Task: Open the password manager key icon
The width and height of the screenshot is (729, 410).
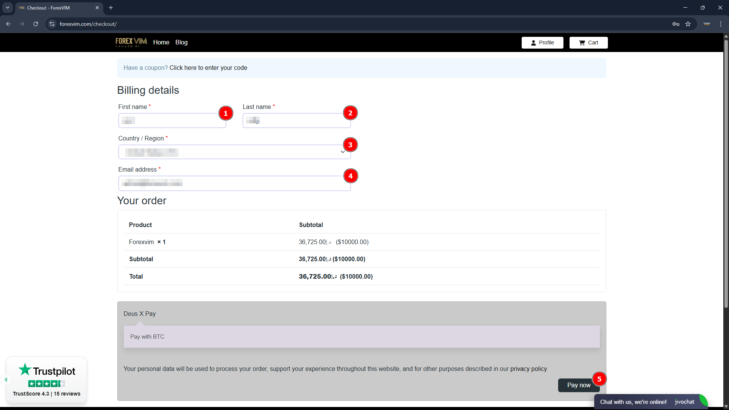Action: click(676, 24)
